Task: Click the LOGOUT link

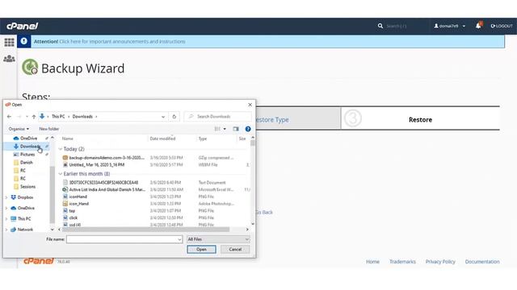Action: tap(502, 26)
